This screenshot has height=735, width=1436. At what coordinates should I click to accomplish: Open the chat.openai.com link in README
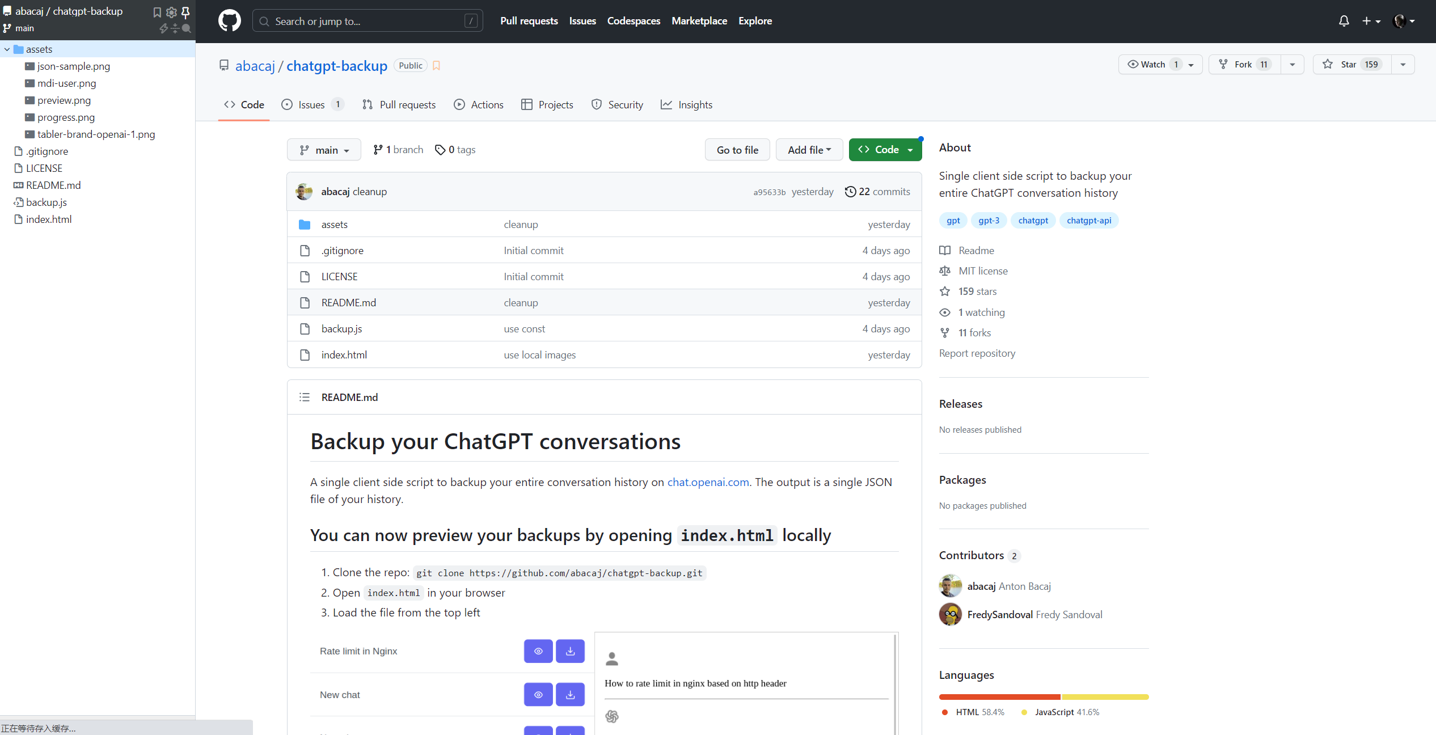[708, 482]
